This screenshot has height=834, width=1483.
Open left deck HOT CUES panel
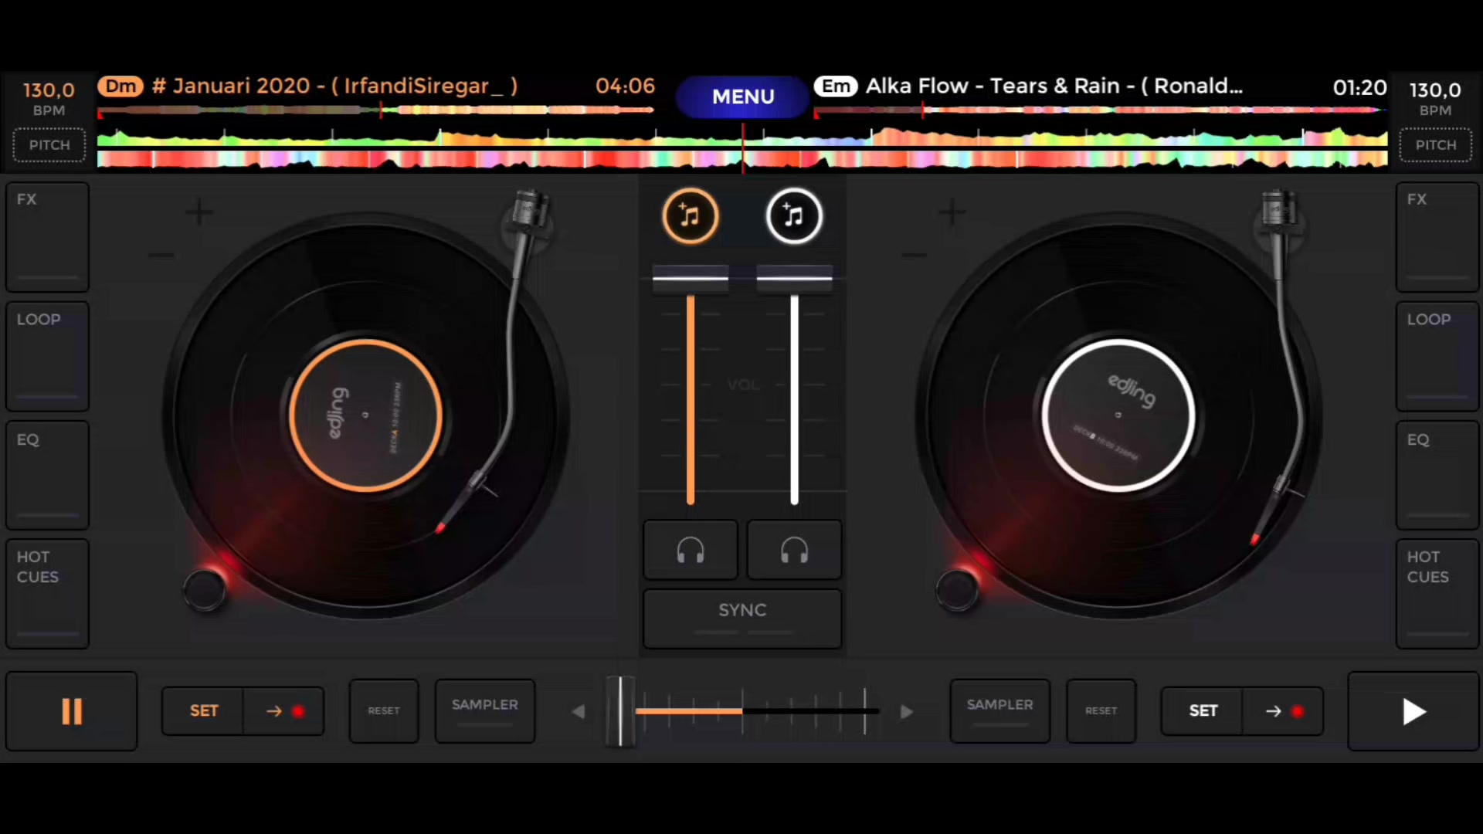click(x=48, y=594)
